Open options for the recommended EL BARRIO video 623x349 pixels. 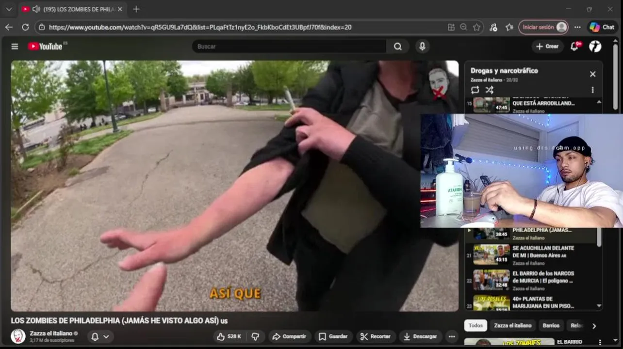point(600,342)
